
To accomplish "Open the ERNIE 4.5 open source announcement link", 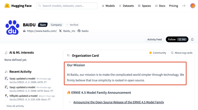I will [x=118, y=102].
